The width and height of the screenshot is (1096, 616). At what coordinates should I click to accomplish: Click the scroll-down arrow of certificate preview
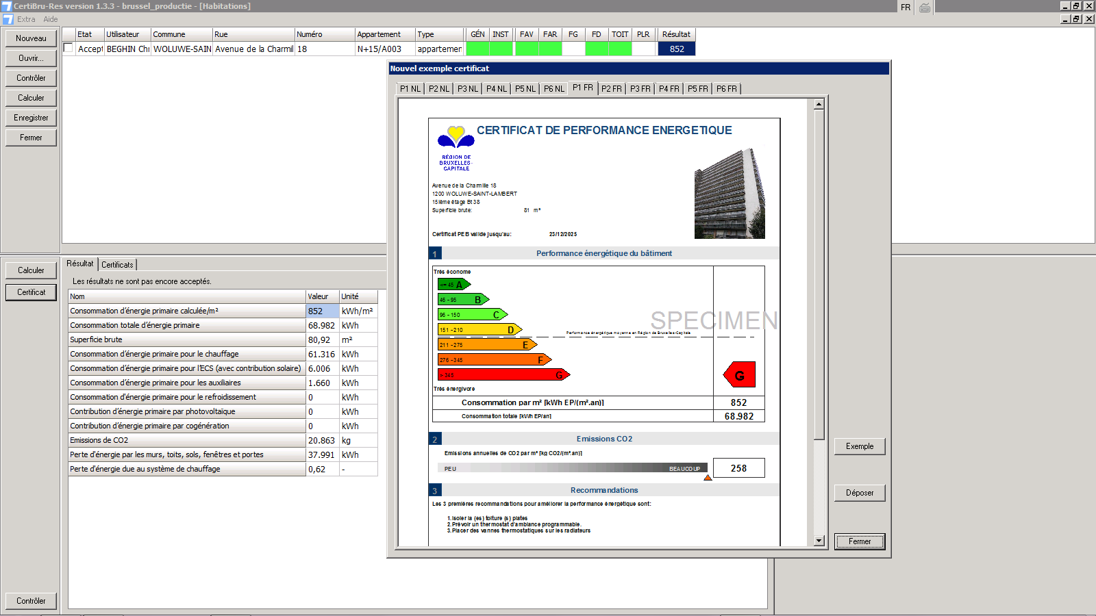coord(819,541)
